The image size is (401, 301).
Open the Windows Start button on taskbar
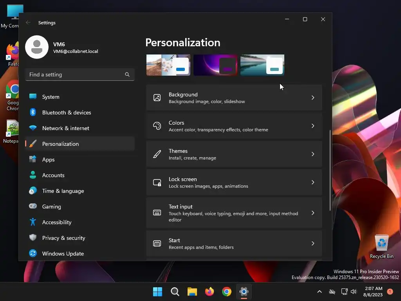pos(157,292)
